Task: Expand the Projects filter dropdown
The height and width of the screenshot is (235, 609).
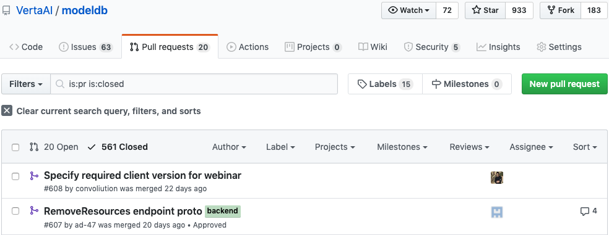Action: click(x=335, y=147)
